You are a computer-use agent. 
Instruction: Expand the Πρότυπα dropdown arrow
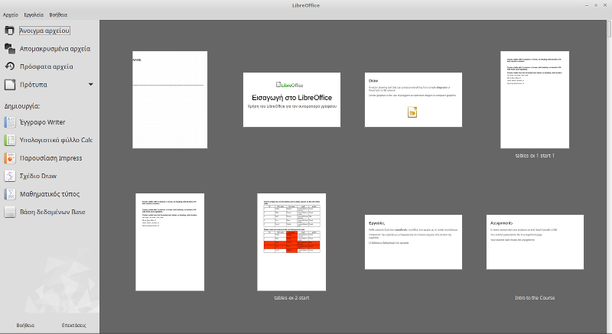click(x=90, y=85)
